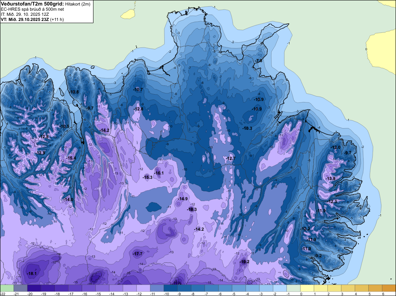The image size is (396, 296).
Task: Click the light yellow legend swatch labelled 0
Action: tap(307, 288)
